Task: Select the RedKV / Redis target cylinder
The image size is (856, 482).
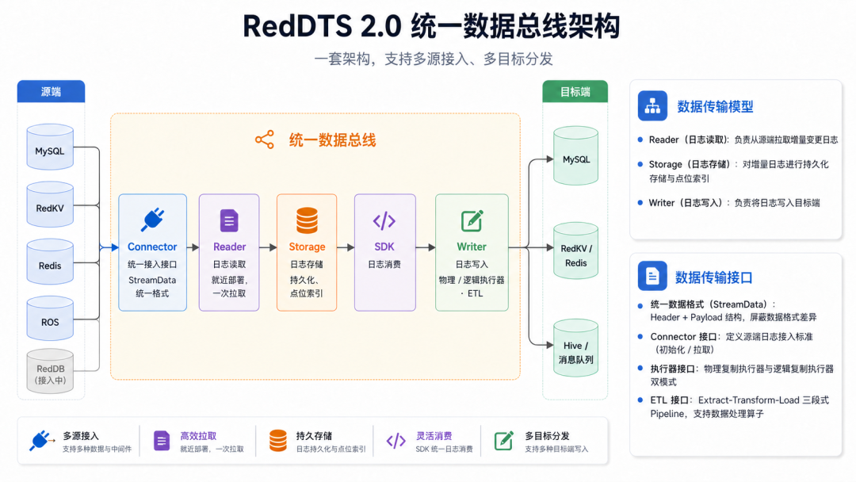Action: 576,251
